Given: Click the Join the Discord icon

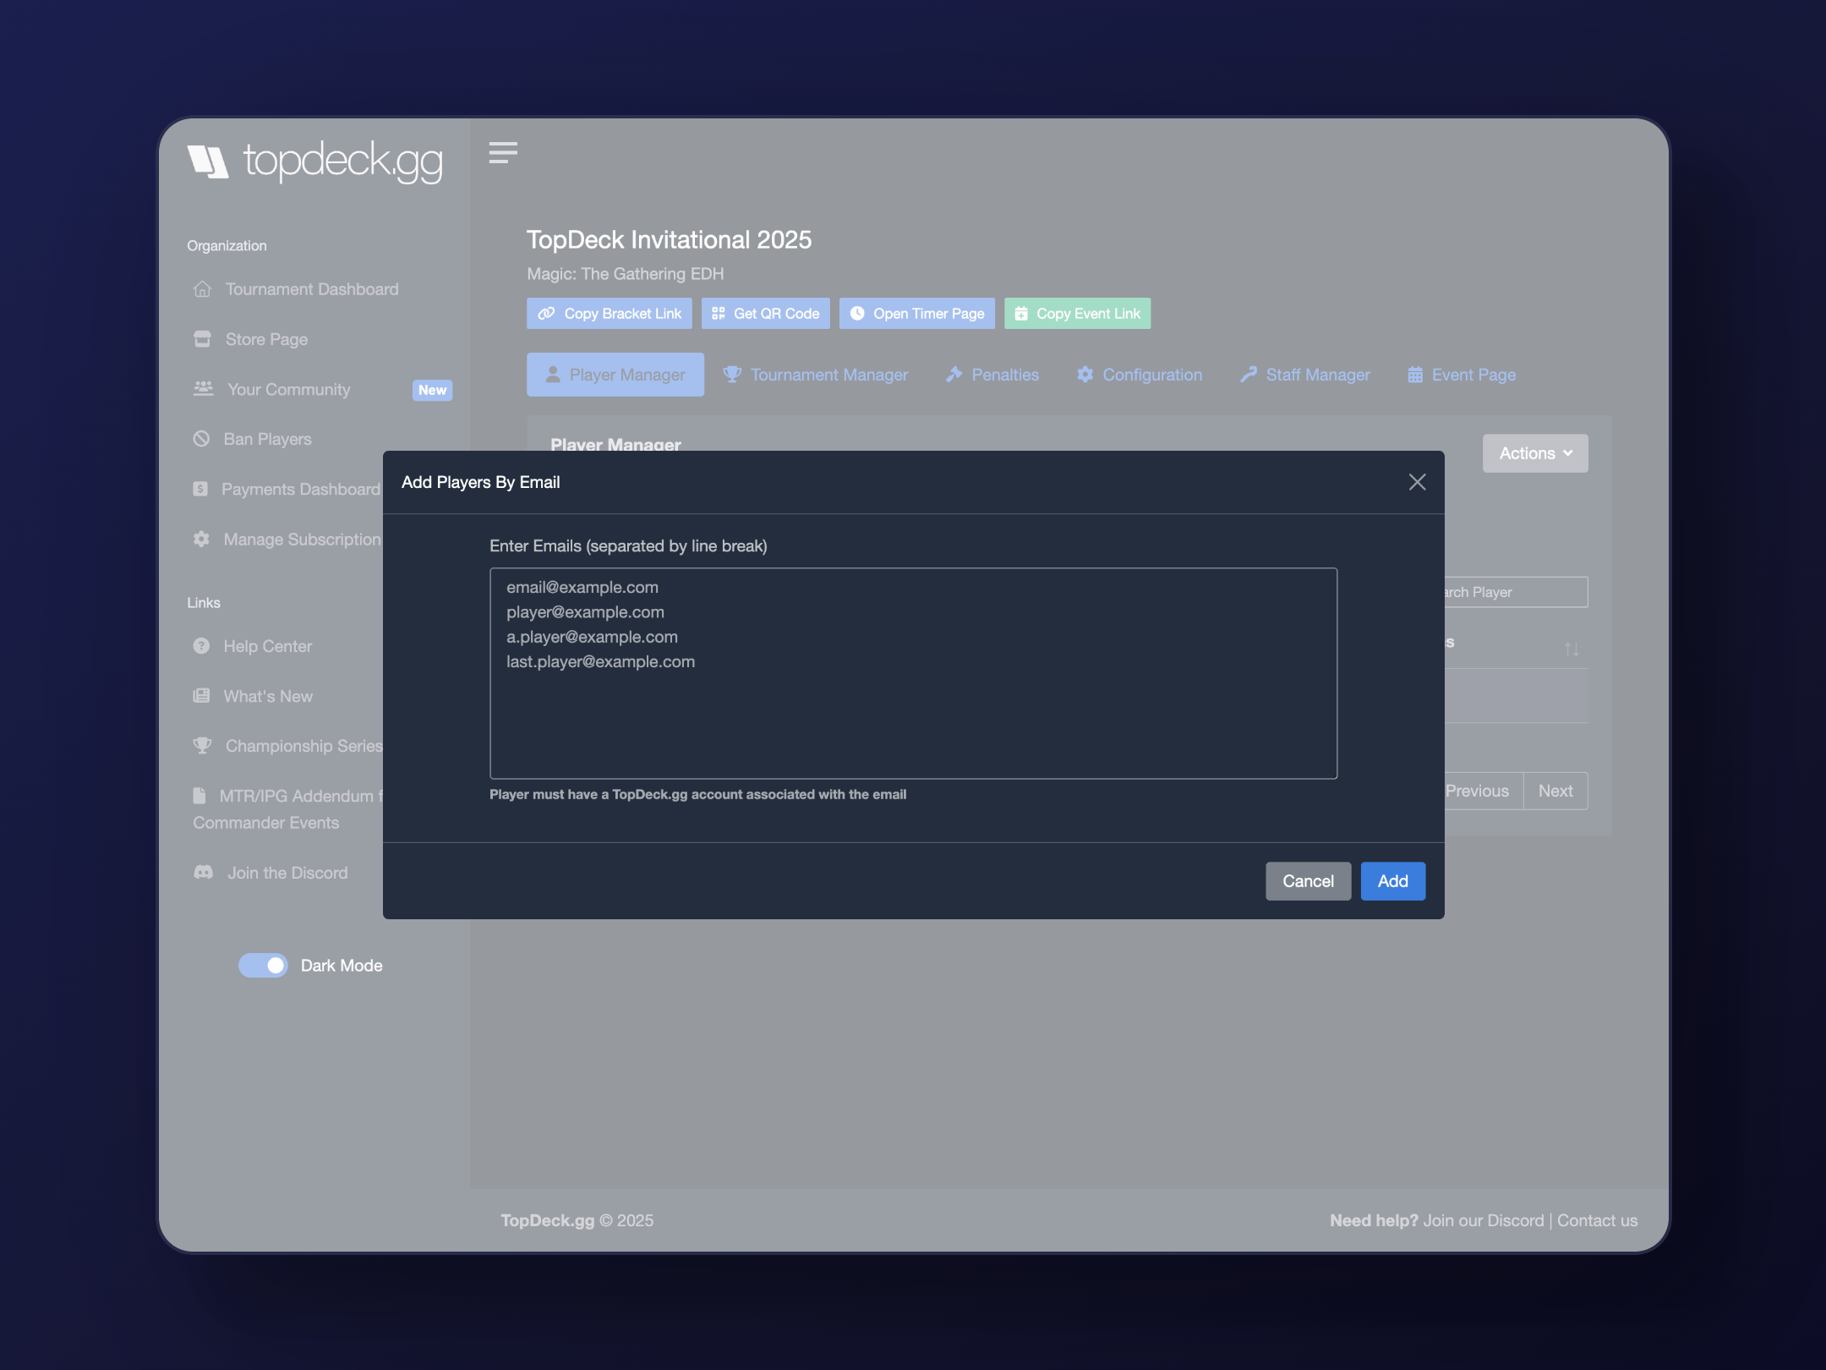Looking at the screenshot, I should click(204, 873).
